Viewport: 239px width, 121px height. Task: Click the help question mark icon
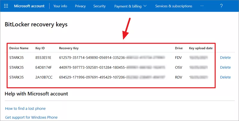coord(221,6)
